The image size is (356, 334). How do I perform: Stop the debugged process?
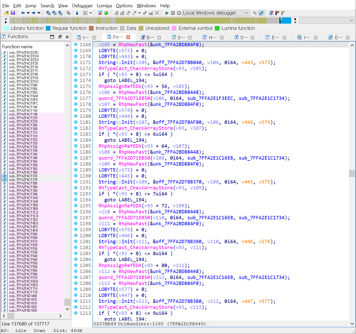(x=179, y=13)
